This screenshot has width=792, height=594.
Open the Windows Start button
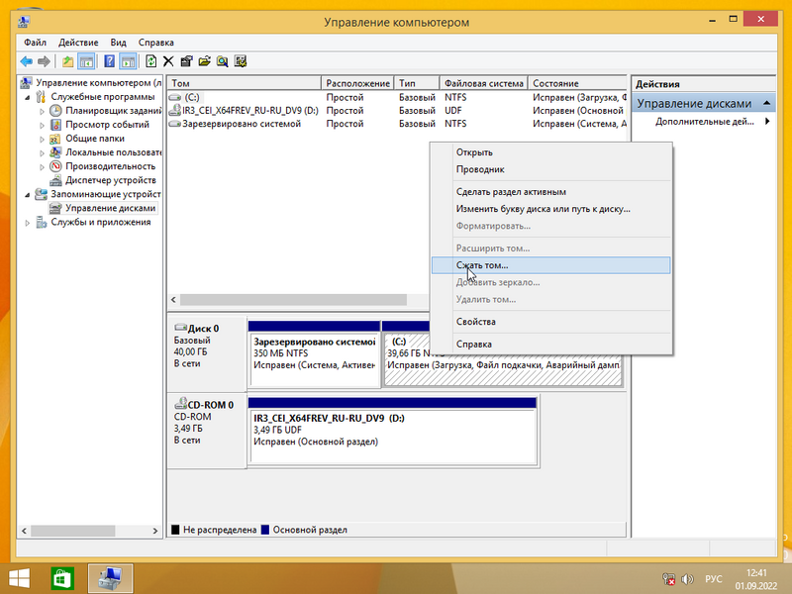pos(19,579)
